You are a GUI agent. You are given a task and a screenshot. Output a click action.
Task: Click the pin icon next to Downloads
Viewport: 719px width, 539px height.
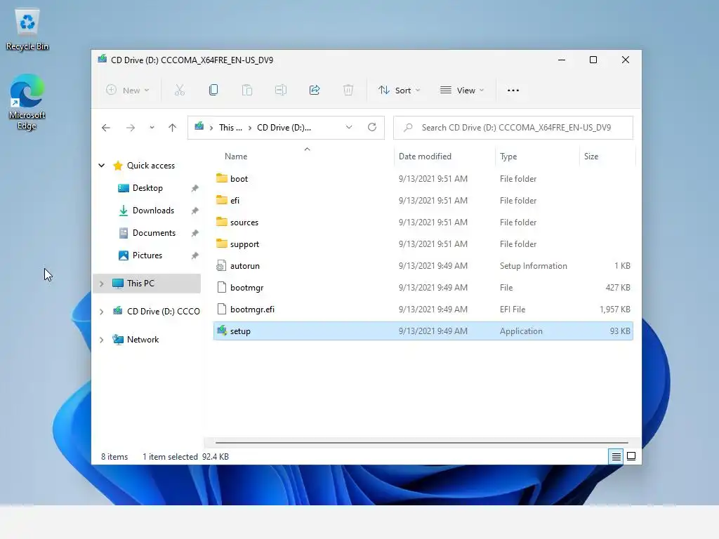(x=195, y=211)
